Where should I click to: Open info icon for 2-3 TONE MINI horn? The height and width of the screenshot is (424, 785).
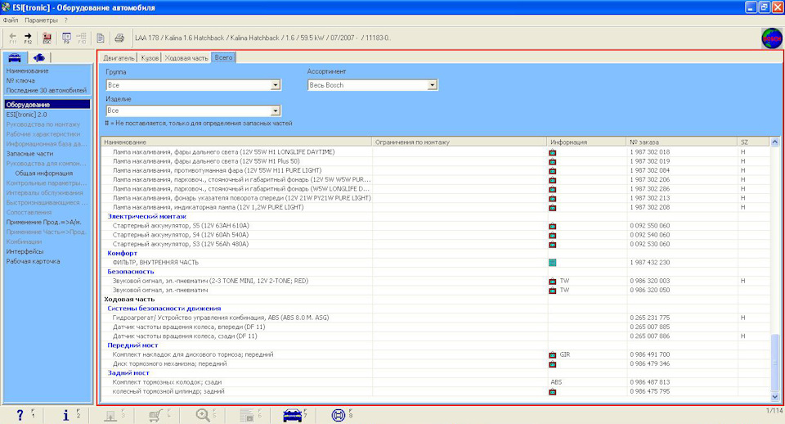[x=552, y=281]
